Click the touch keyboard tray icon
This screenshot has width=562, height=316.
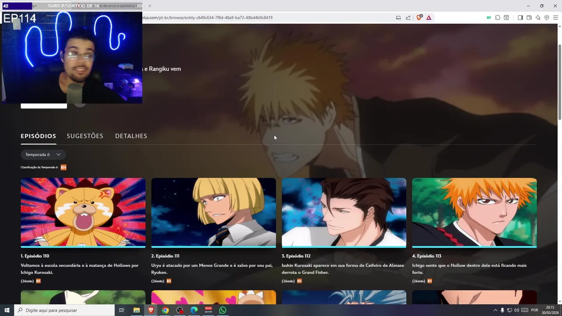click(525, 310)
